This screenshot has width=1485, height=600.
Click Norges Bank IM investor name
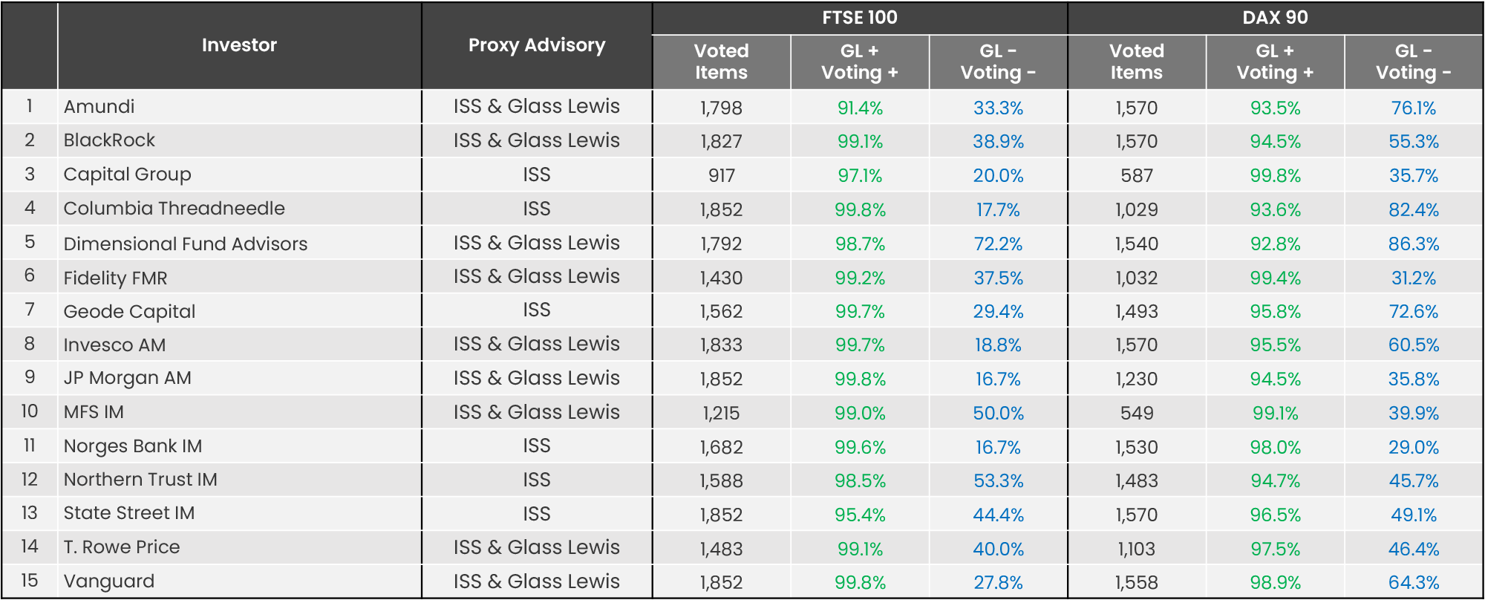click(132, 446)
